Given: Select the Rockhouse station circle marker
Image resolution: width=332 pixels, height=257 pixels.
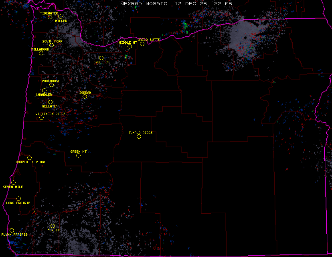Looking at the screenshot, I should pyautogui.click(x=51, y=85).
